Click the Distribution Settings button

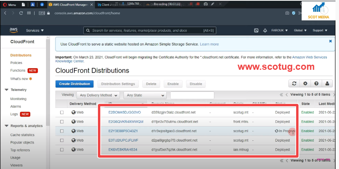[x=118, y=84]
